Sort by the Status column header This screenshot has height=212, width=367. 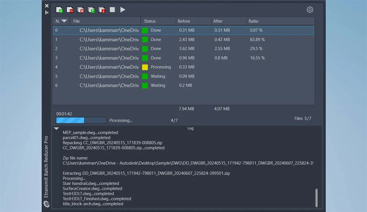(158, 21)
